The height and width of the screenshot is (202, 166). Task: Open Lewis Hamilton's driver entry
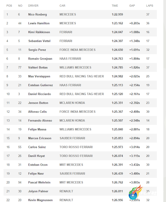[x=39, y=23]
